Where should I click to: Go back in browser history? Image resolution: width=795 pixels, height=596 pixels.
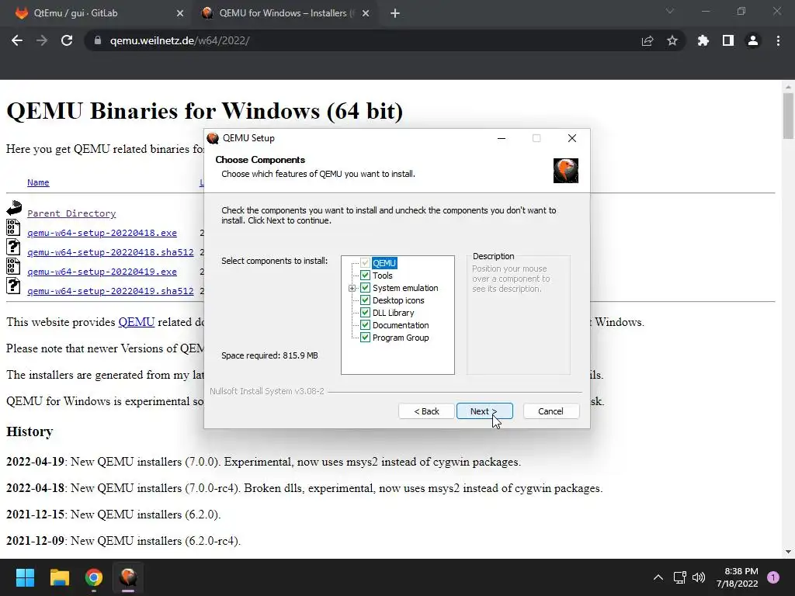(x=17, y=40)
